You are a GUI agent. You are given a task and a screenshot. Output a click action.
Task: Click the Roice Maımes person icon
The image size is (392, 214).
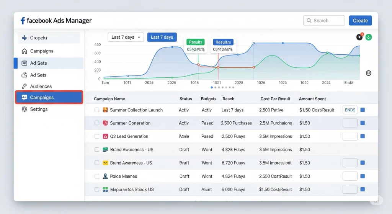click(105, 176)
